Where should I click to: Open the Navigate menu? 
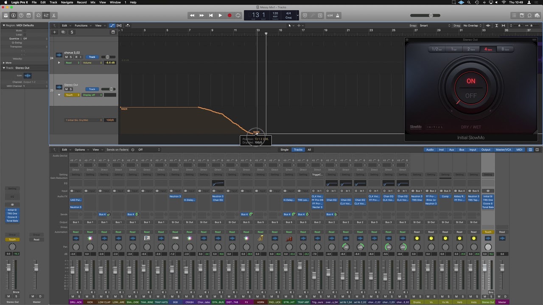(67, 2)
